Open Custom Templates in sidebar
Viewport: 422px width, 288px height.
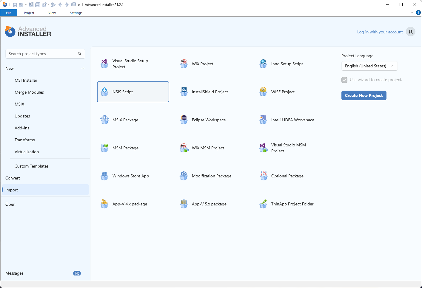32,166
